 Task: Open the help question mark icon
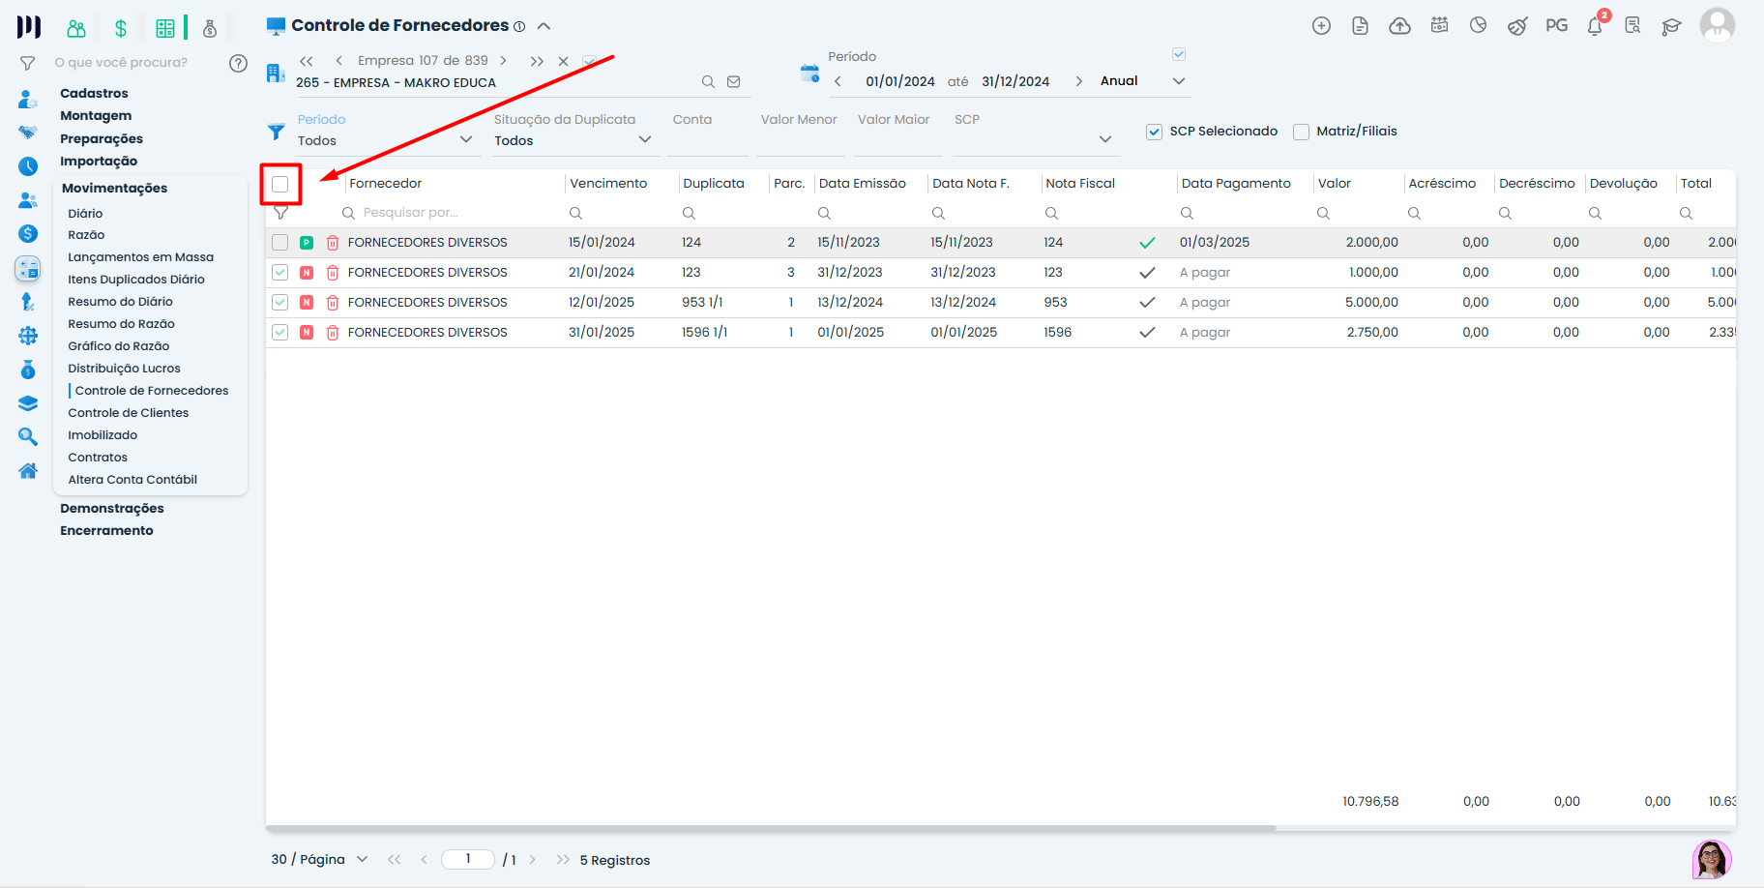238,63
